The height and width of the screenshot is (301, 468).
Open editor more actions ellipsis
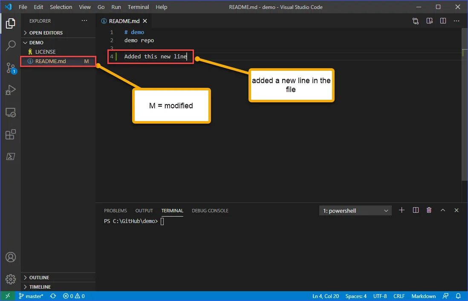pos(456,21)
